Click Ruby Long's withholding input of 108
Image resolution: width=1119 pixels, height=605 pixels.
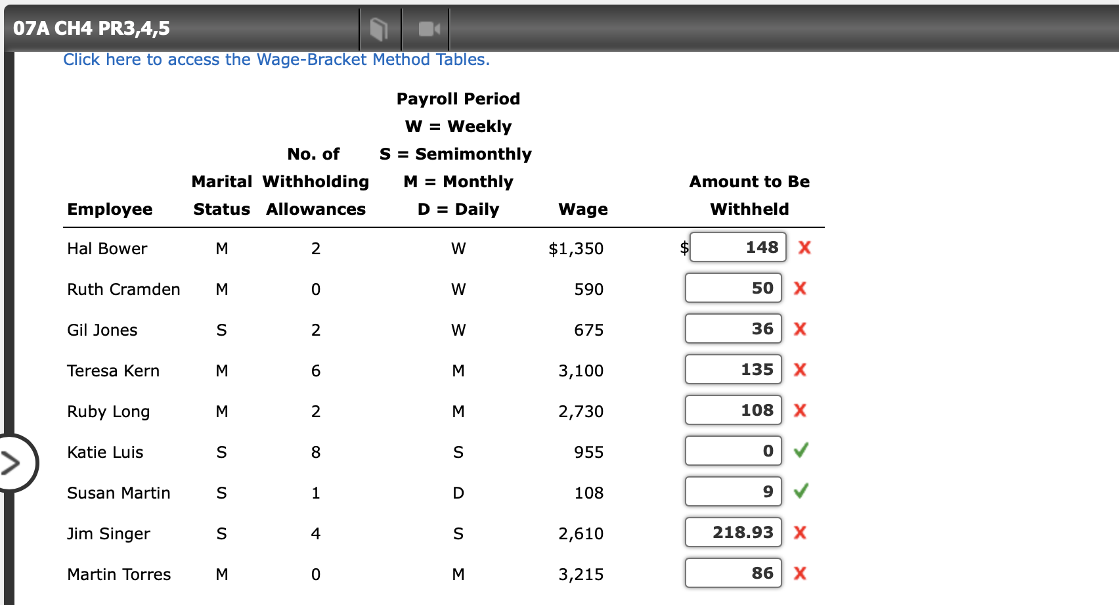(x=732, y=410)
